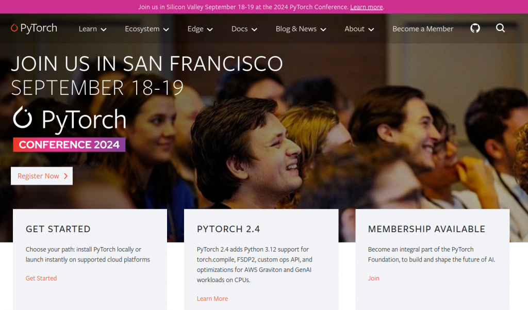Click the Register Now button
This screenshot has height=310, width=528.
42,176
